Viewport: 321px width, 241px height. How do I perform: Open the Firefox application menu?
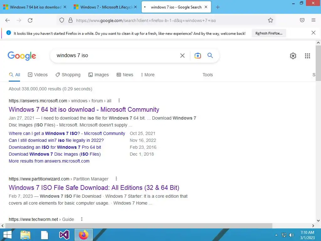313,20
